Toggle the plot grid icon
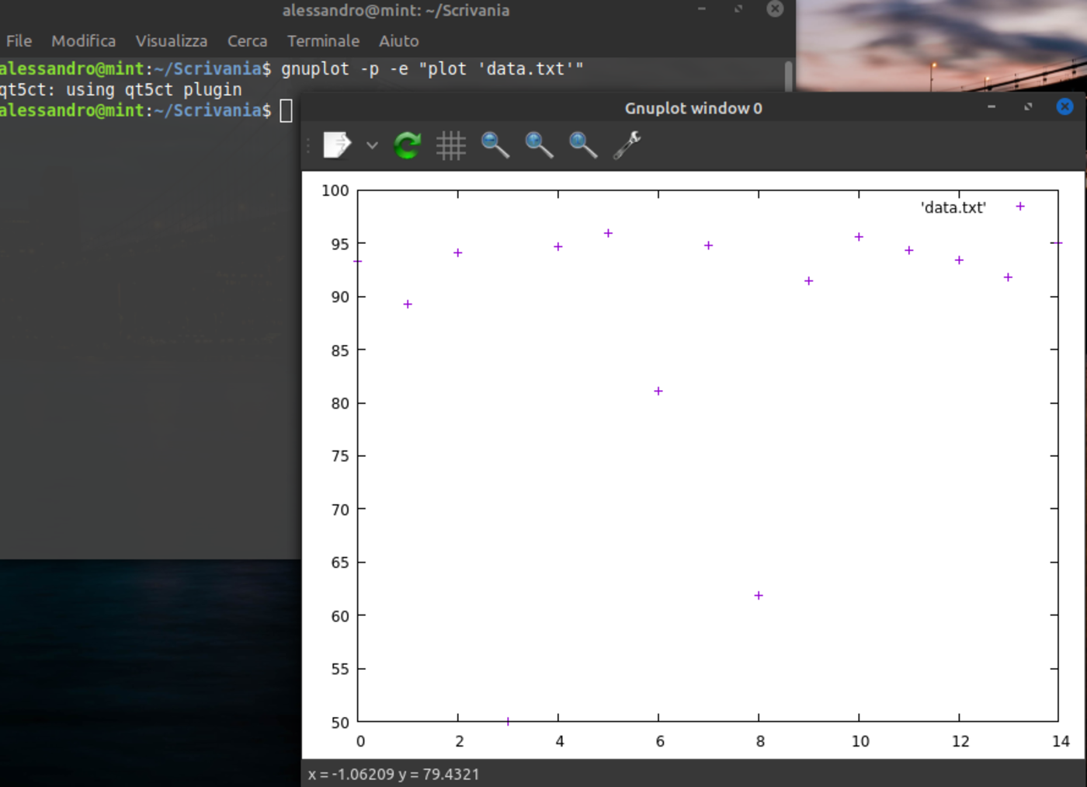This screenshot has width=1087, height=787. tap(450, 145)
